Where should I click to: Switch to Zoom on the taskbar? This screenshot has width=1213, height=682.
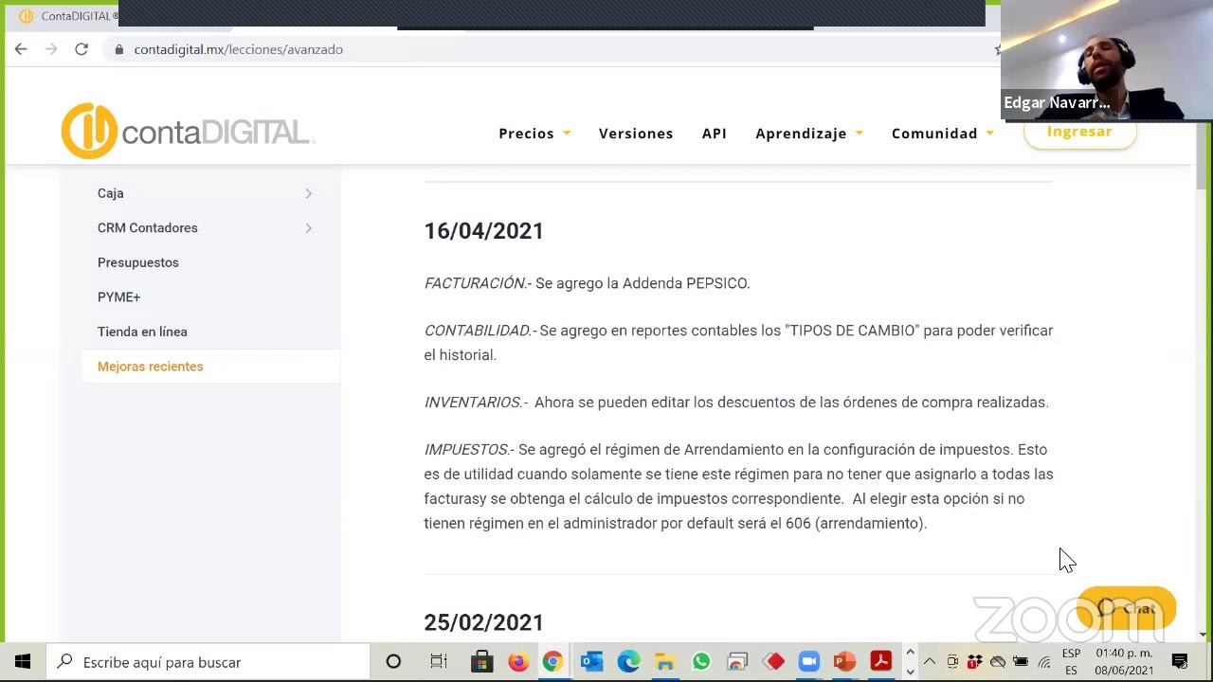809,662
